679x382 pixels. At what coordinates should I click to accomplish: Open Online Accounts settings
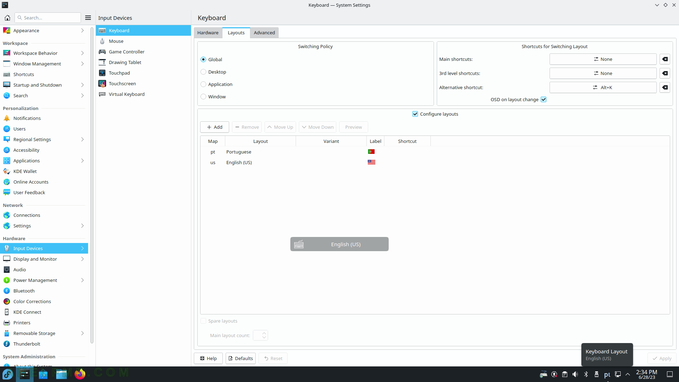click(44, 182)
